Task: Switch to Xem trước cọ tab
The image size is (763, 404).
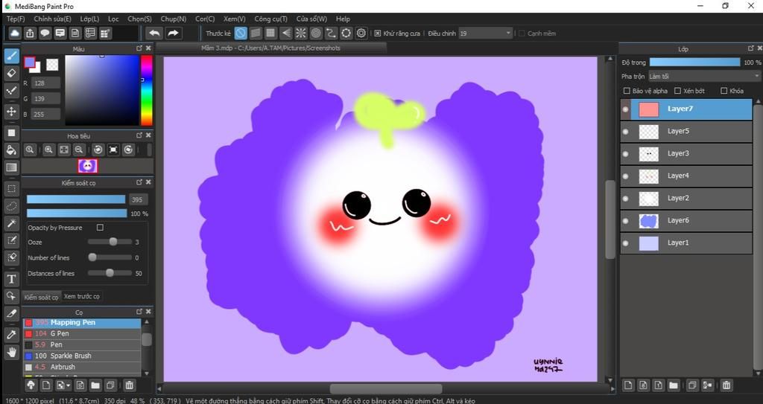Action: coord(82,296)
